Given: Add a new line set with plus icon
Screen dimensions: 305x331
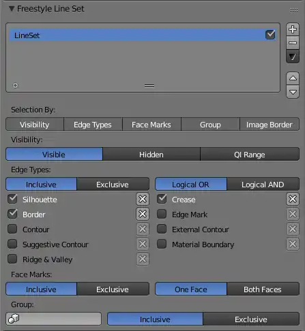Looking at the screenshot, I should tap(293, 29).
